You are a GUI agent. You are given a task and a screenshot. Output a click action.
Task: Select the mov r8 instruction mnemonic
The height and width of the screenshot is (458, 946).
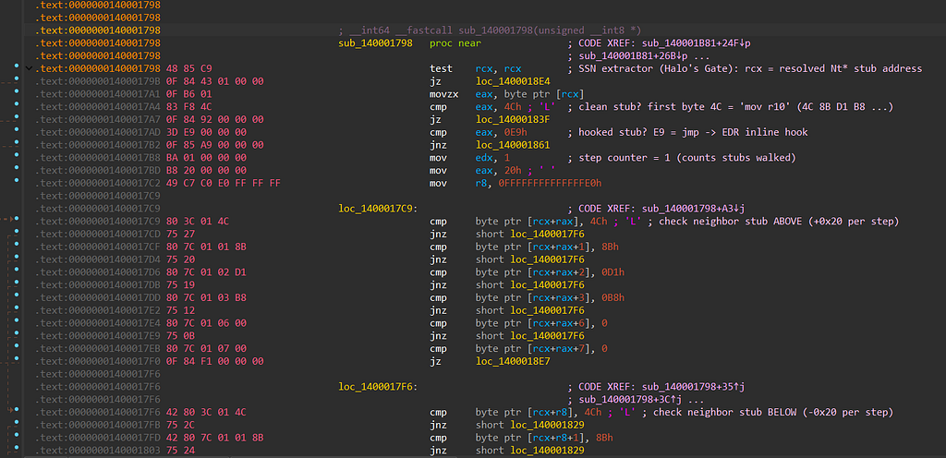coord(437,183)
